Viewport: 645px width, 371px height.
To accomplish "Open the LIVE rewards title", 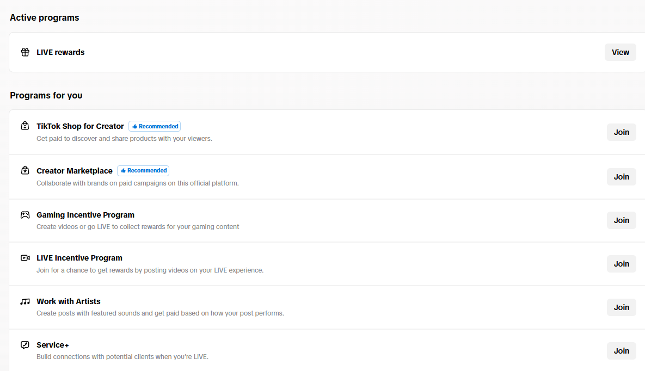I will coord(60,52).
